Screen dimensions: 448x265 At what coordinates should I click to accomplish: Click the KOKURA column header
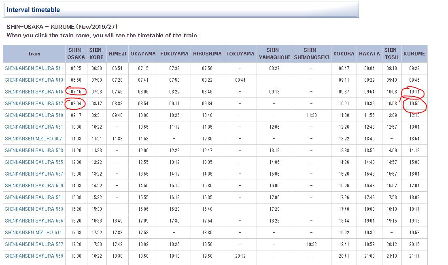coord(344,54)
